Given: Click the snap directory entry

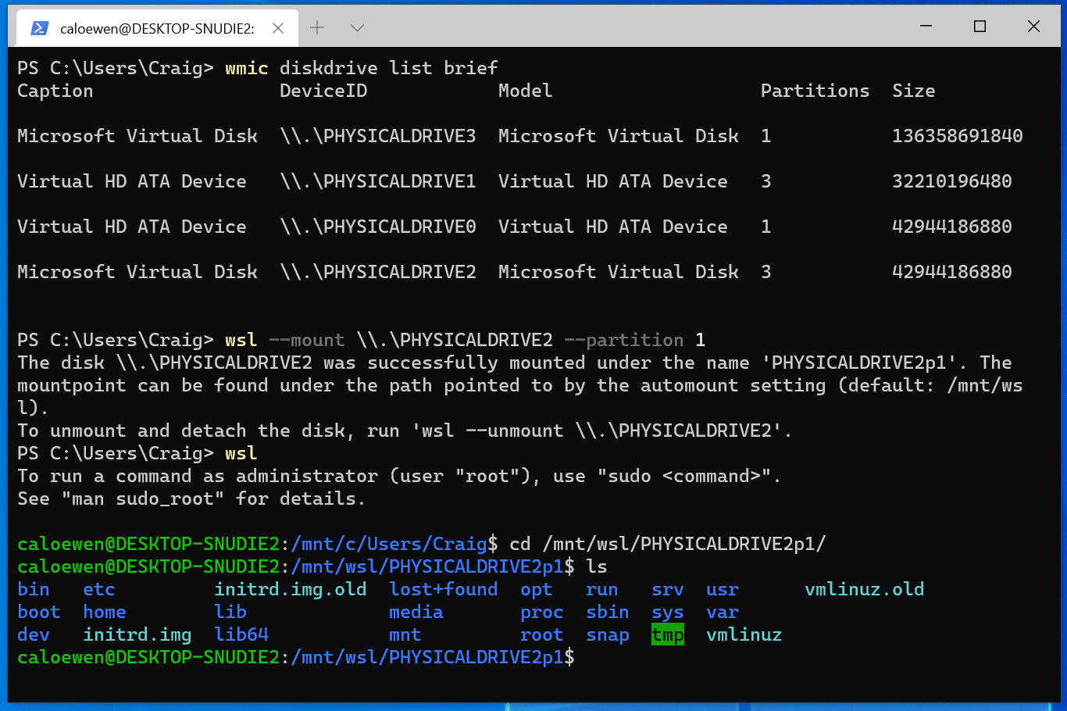Looking at the screenshot, I should pos(607,635).
